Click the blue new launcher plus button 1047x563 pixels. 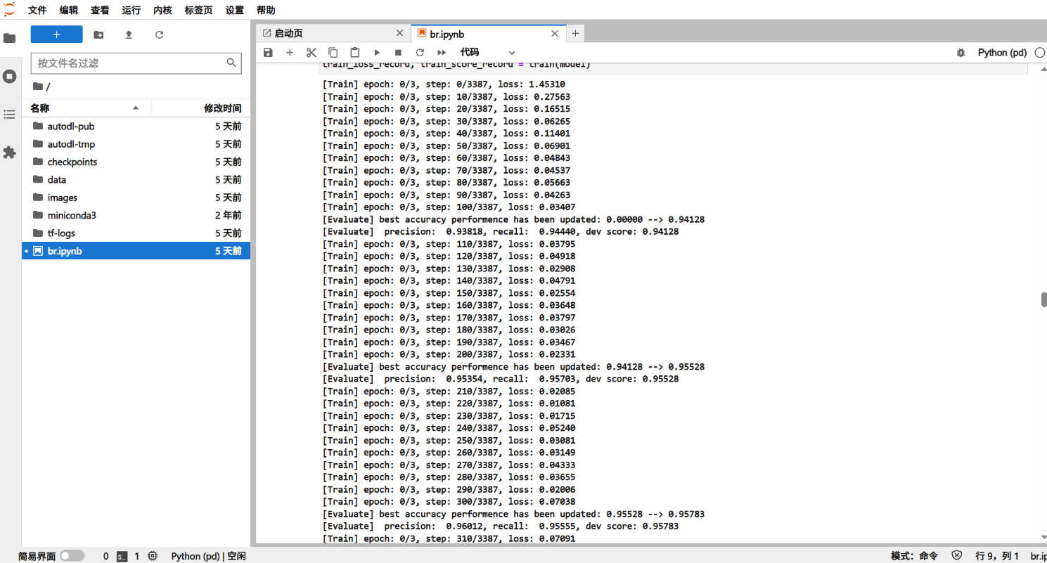click(56, 34)
